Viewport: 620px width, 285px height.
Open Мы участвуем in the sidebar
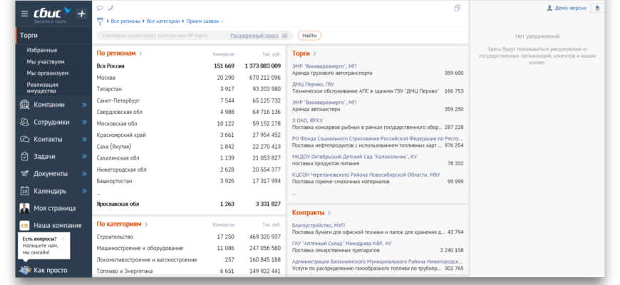(x=46, y=62)
